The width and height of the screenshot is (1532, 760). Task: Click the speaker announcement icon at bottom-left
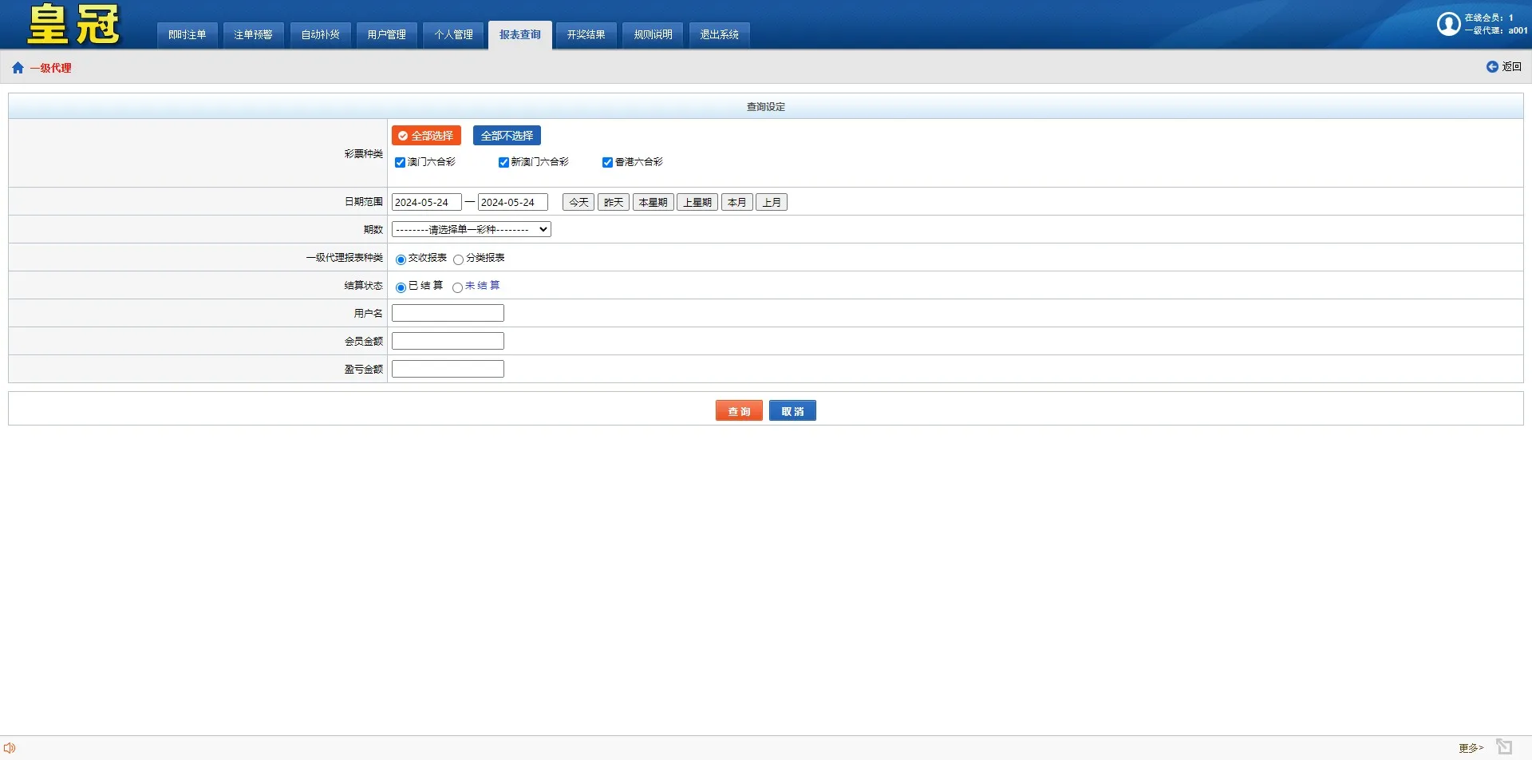[10, 748]
